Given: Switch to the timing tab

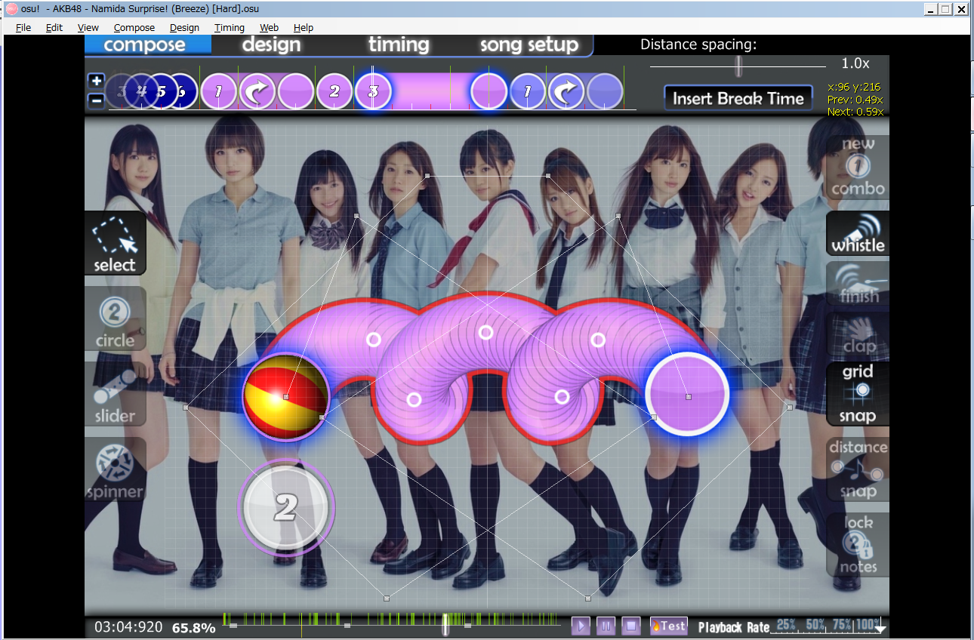Looking at the screenshot, I should click(x=399, y=45).
